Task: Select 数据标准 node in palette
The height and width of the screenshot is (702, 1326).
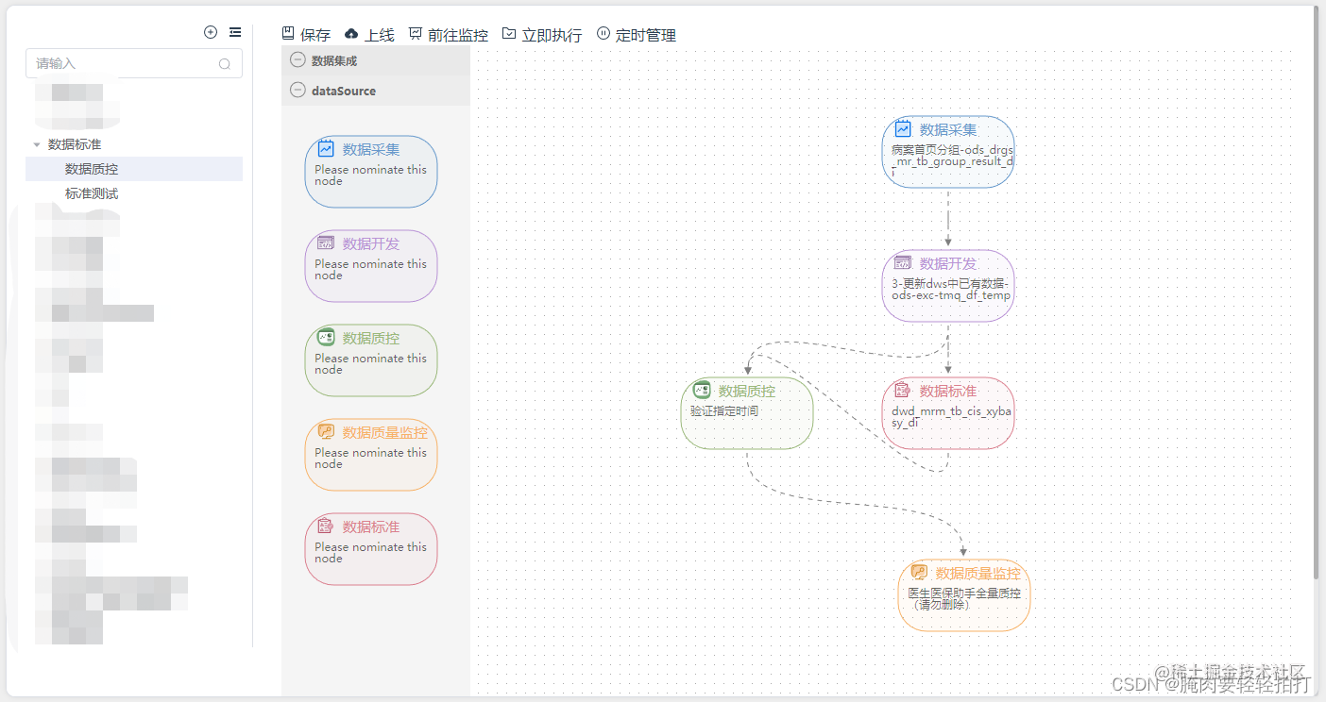Action: (371, 549)
